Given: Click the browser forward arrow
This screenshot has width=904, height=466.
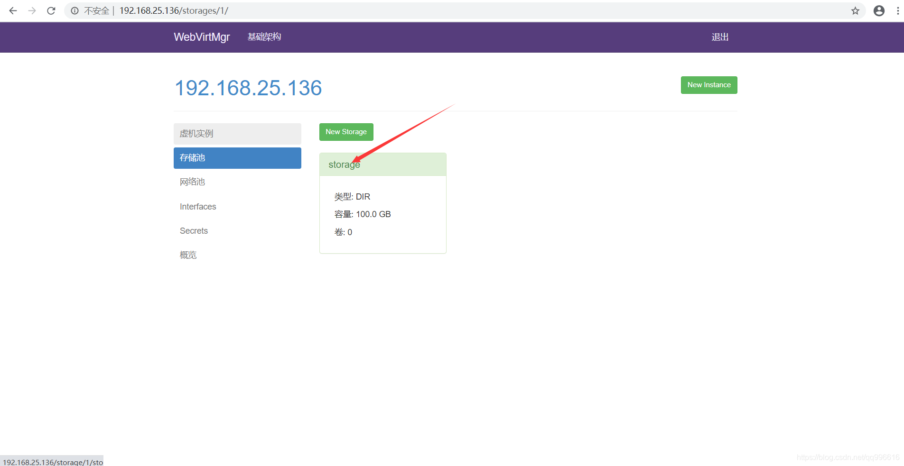Looking at the screenshot, I should click(32, 10).
